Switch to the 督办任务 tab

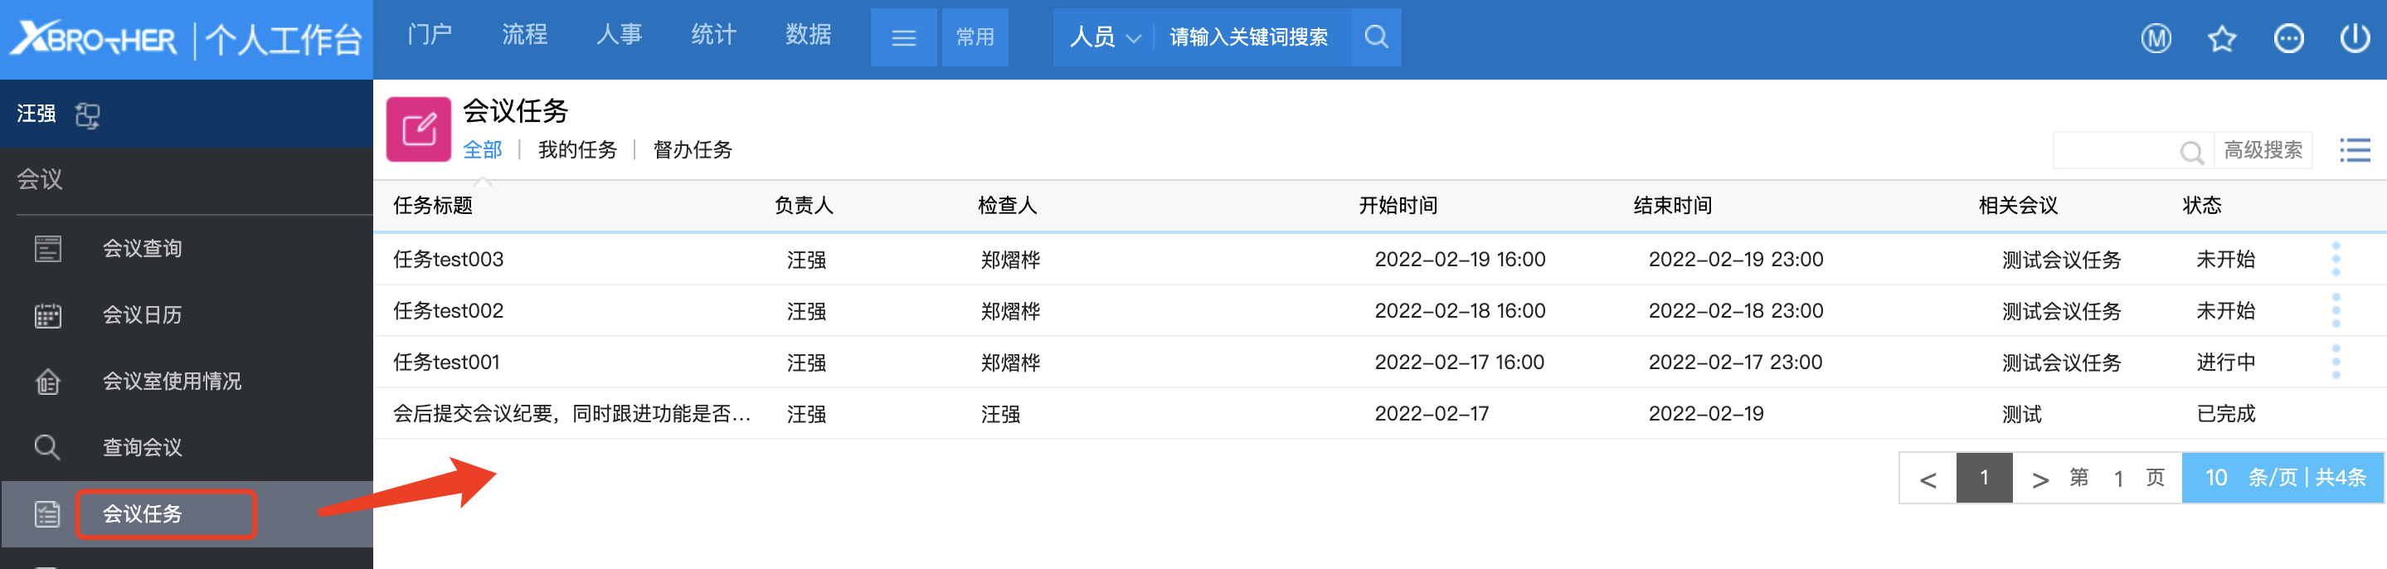click(x=693, y=150)
